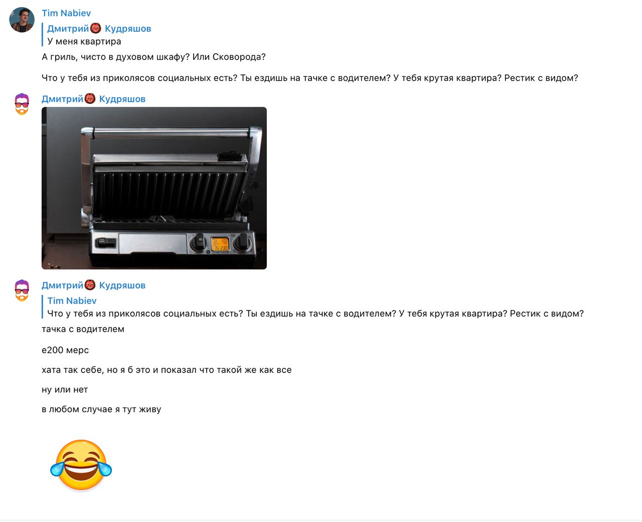This screenshot has height=522, width=642.
Task: Click the Дмитрий Кудряшов name above quoted reply
Action: tap(93, 285)
